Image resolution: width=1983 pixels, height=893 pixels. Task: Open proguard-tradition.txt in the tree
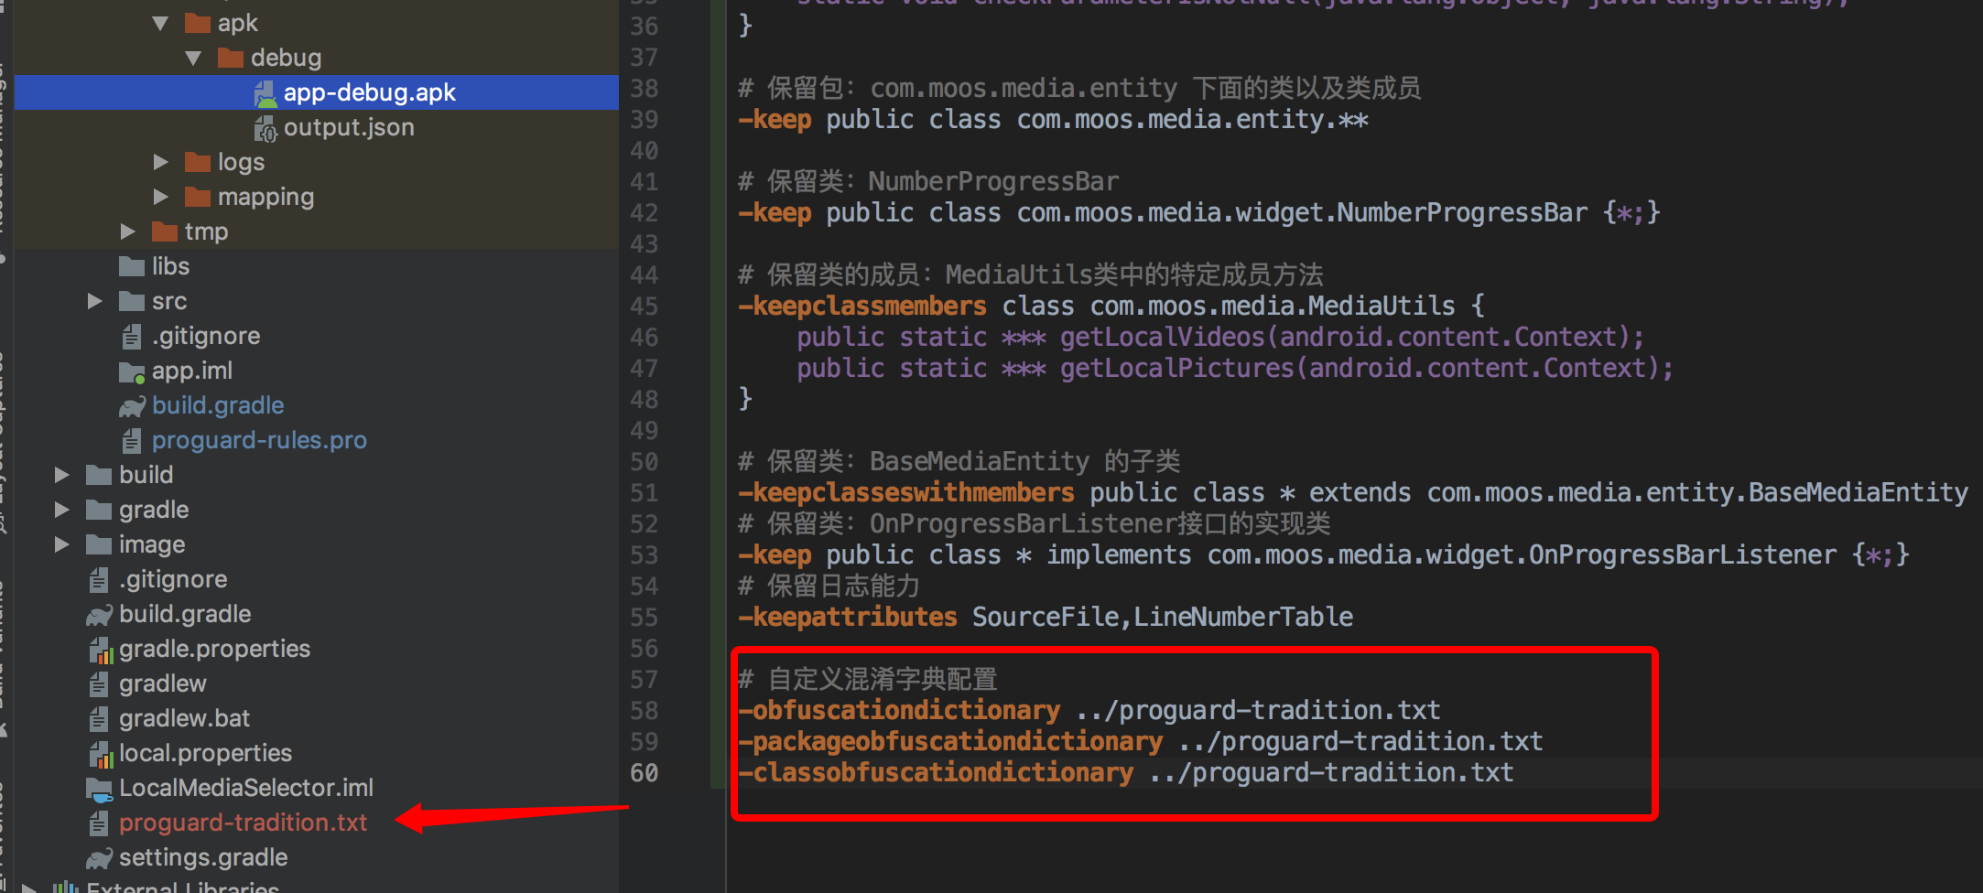243,823
